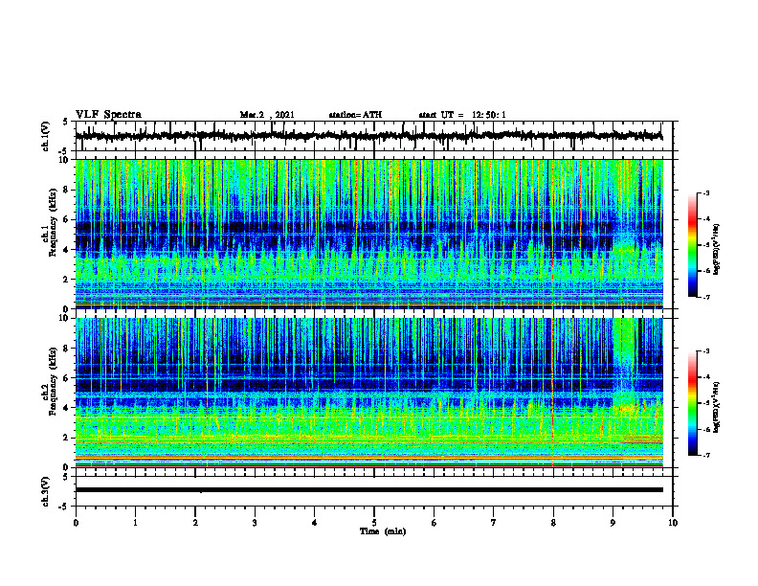
Task: Click the upper ch.1 spectrogram color bar
Action: pos(692,245)
